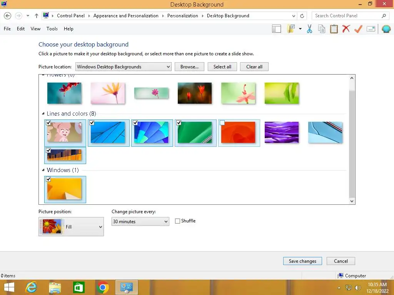Select the light blue curves wallpaper

click(325, 133)
